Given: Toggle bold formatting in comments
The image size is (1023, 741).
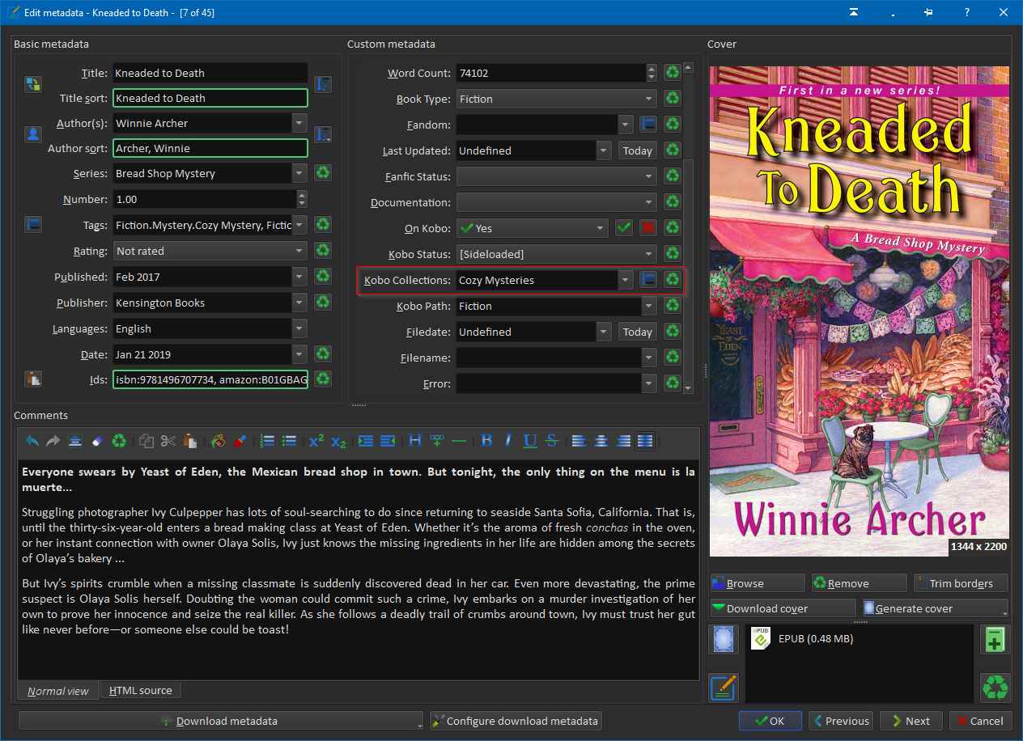Looking at the screenshot, I should [x=486, y=441].
